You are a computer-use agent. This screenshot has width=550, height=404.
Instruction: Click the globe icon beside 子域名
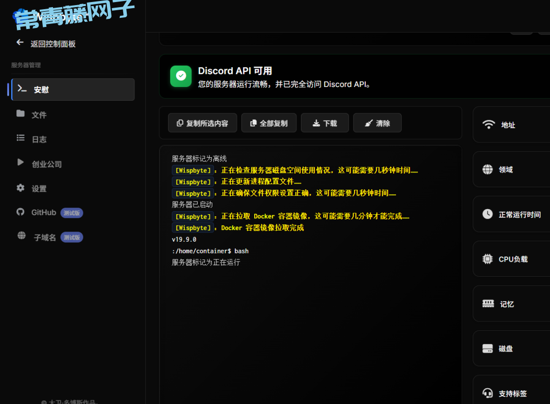pyautogui.click(x=21, y=236)
